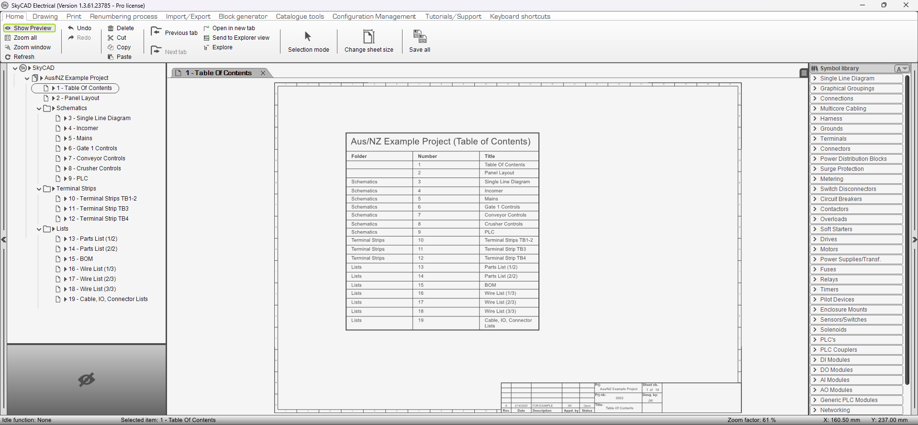Go to the Previous tab
918x425 pixels.
156,32
